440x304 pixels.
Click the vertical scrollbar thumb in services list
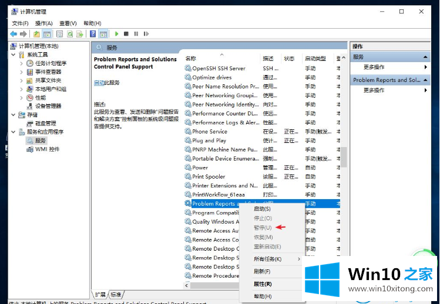[x=344, y=157]
